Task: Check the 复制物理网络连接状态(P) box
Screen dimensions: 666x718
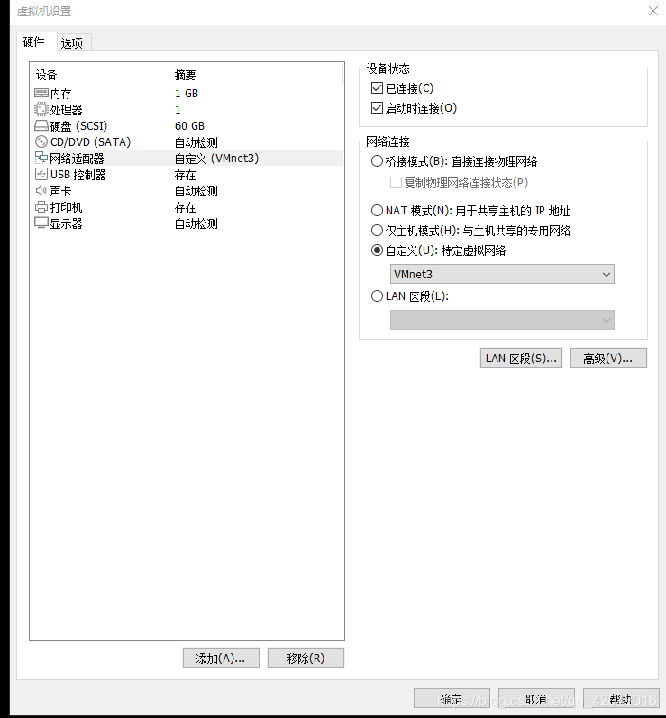Action: click(x=396, y=183)
